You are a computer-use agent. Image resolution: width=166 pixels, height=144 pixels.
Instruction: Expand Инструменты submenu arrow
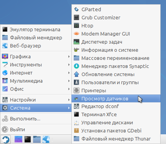click(69, 65)
